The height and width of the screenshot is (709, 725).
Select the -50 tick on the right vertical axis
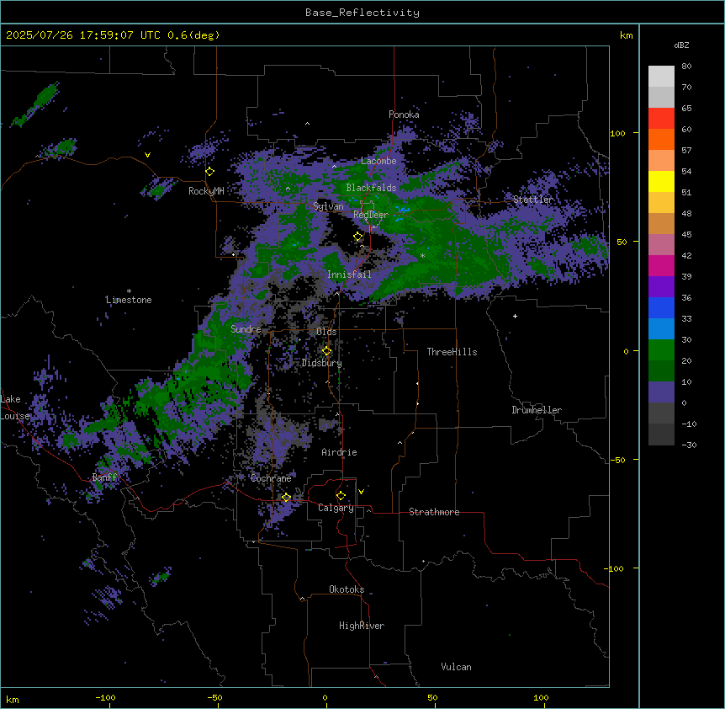617,460
